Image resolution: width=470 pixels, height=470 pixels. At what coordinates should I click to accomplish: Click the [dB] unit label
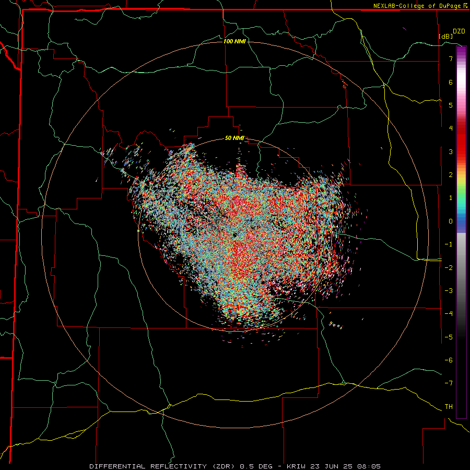tap(446, 36)
